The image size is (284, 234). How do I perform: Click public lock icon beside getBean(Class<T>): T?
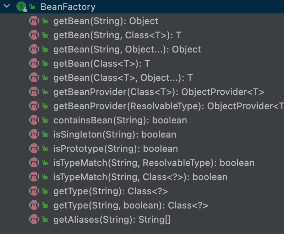click(x=45, y=63)
